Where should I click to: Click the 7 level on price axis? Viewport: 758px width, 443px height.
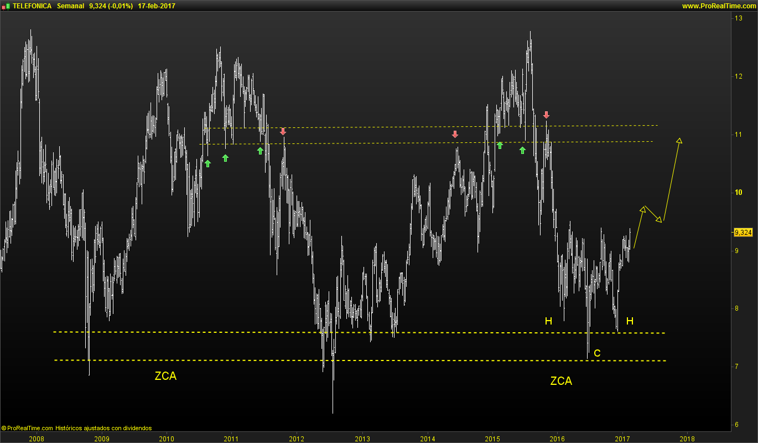[736, 367]
